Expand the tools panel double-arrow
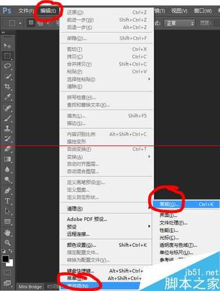Viewport: 220px width, 291px height. 3,33
